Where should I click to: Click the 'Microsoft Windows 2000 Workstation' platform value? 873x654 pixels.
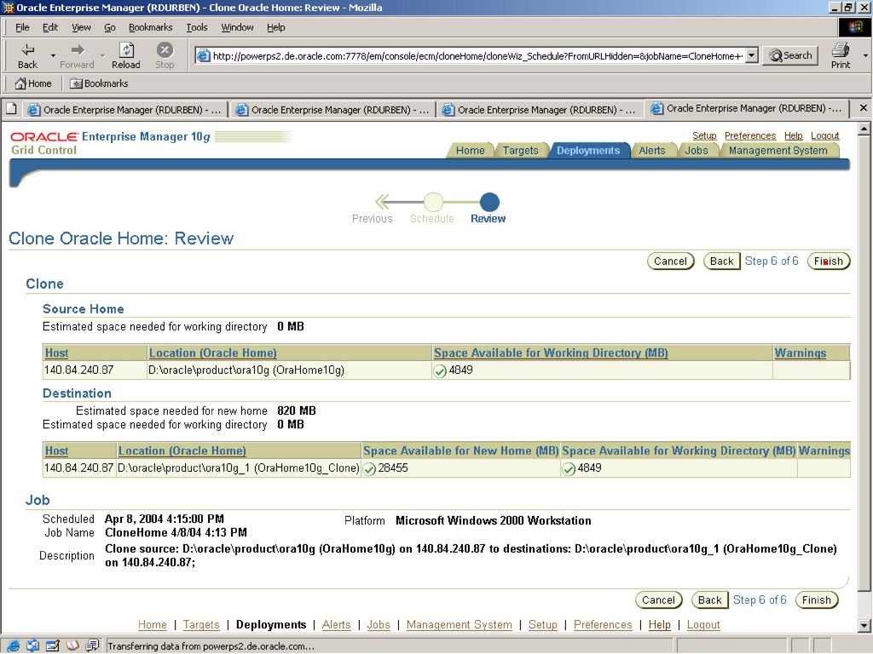(494, 521)
